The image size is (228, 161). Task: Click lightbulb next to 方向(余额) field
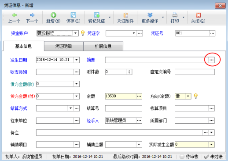point(195,96)
